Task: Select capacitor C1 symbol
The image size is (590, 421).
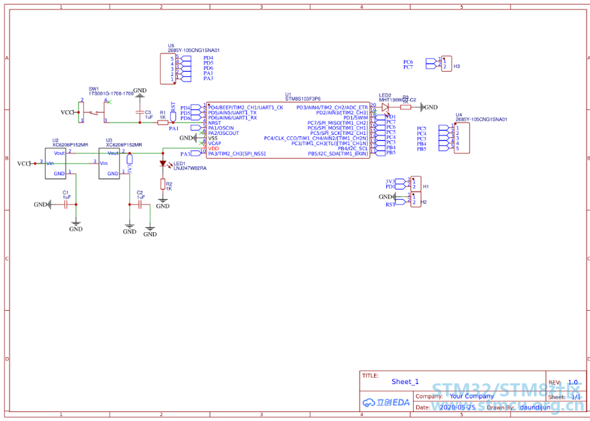Action: click(66, 205)
